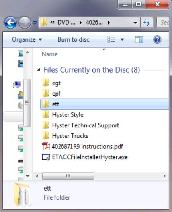The width and height of the screenshot is (172, 212).
Task: Maximize the Explorer window
Action: pos(139,4)
